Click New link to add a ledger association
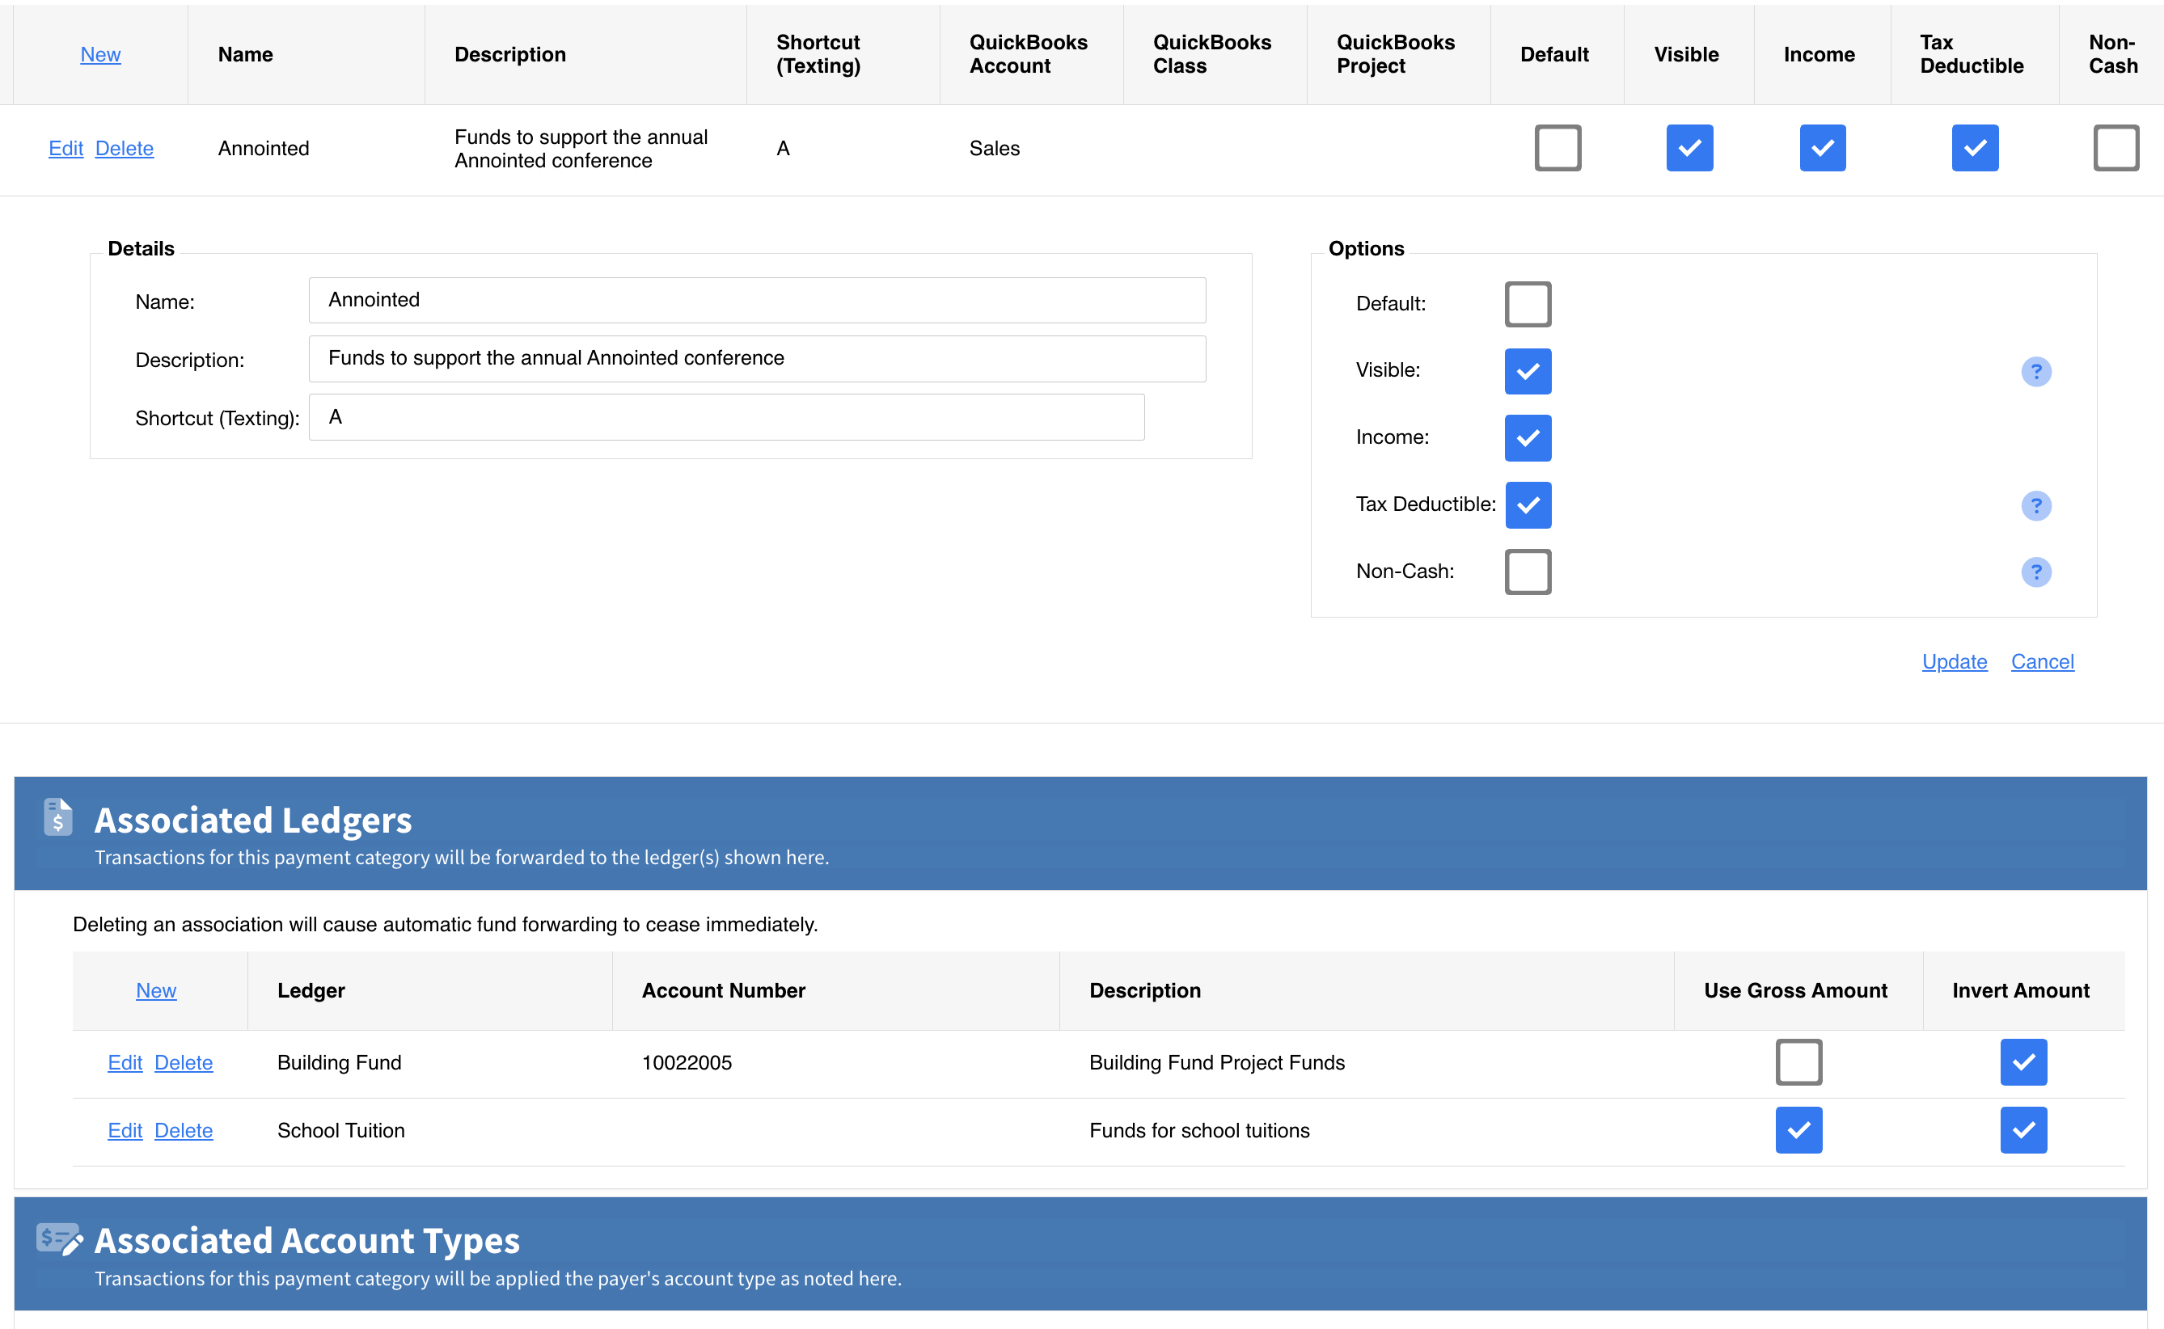The image size is (2164, 1329). pos(156,990)
